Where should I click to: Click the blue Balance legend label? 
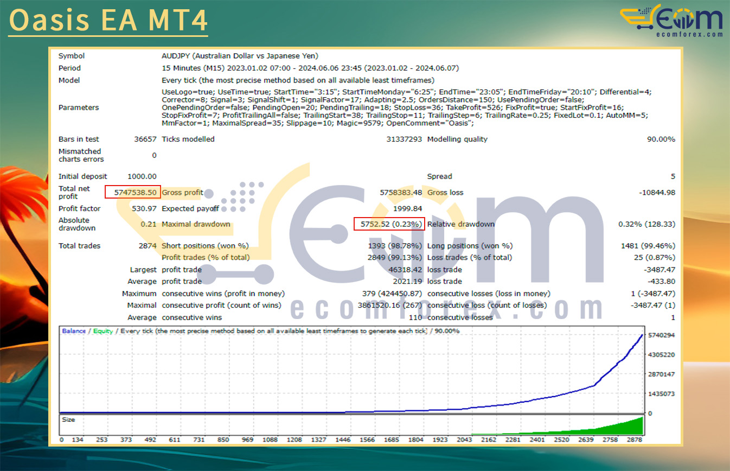tap(74, 331)
